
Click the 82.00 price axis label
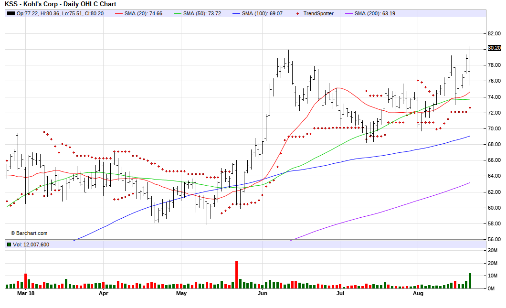point(494,33)
